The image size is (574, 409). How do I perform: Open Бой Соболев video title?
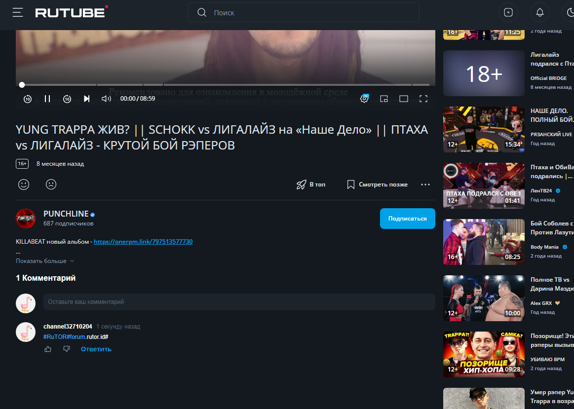click(552, 228)
